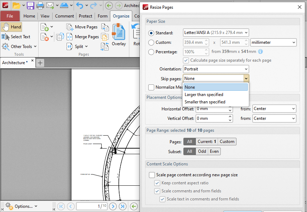The image size is (307, 212).
Task: Select the Custom paper size radio button
Action: (151, 42)
